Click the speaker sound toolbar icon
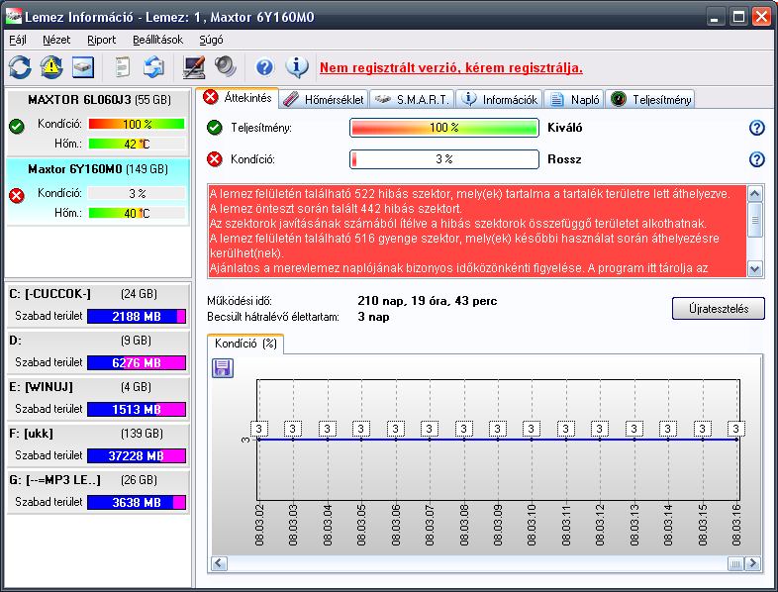This screenshot has width=778, height=592. pos(226,67)
